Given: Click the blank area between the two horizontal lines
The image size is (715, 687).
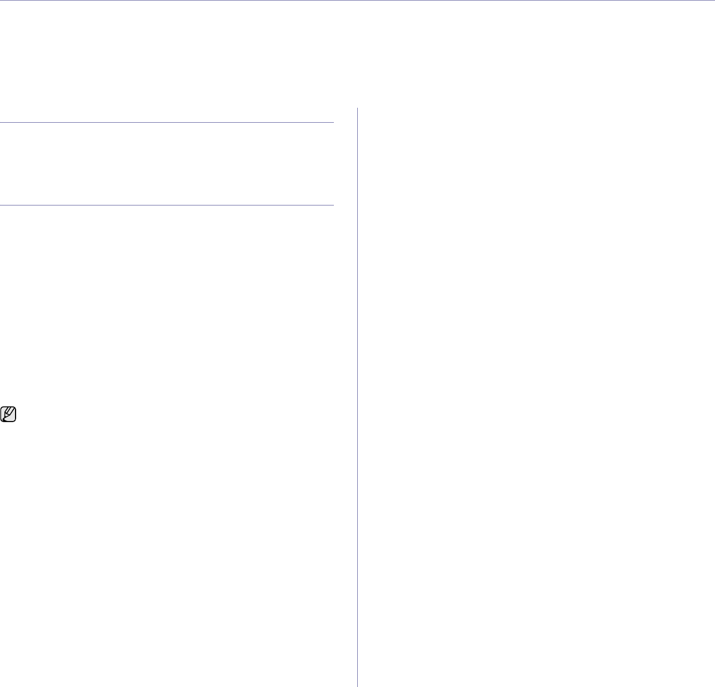Looking at the screenshot, I should point(167,164).
